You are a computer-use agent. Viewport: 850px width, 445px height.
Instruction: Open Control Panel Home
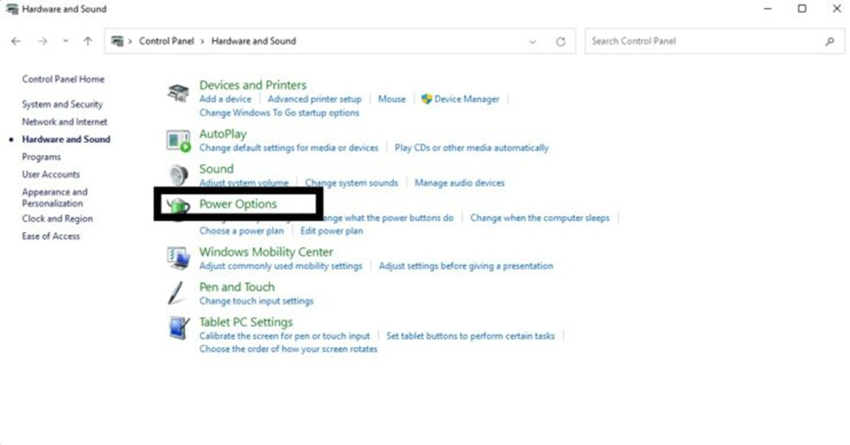tap(63, 79)
